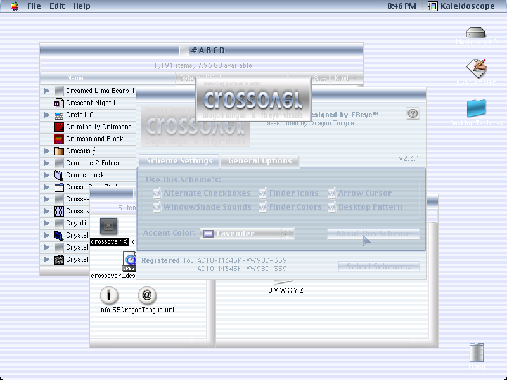Open the Accent Color Lavender popup
The image size is (507, 380).
tap(247, 233)
